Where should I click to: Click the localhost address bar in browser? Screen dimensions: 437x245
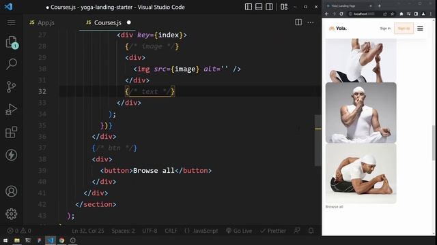click(x=364, y=14)
